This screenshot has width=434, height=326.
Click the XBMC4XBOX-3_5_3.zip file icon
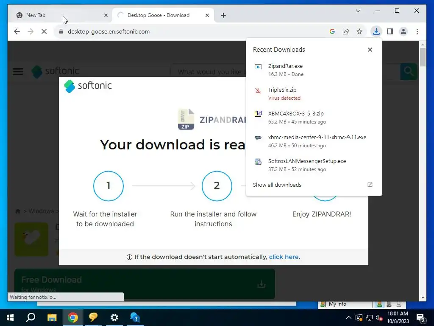[258, 114]
